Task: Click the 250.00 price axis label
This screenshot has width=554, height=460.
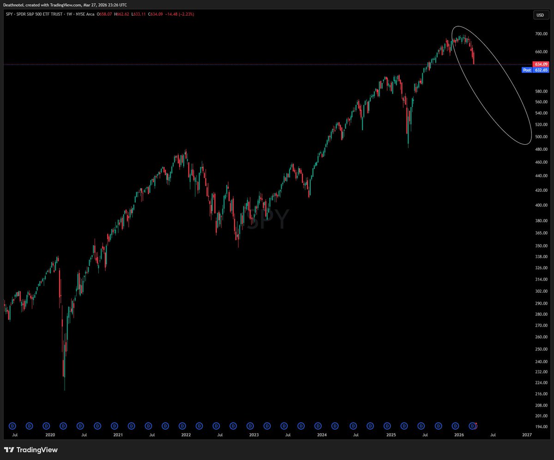Action: (541, 349)
